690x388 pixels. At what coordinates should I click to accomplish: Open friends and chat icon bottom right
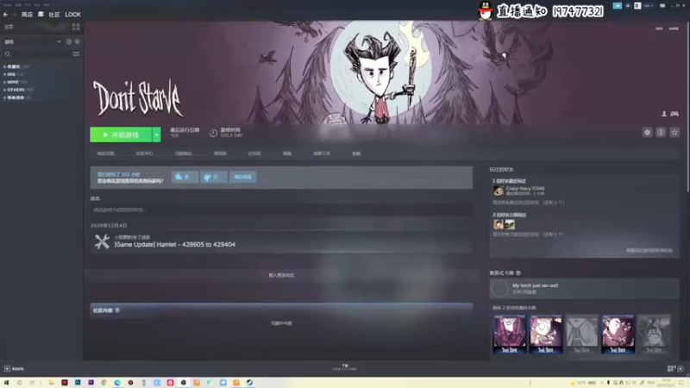click(x=675, y=369)
